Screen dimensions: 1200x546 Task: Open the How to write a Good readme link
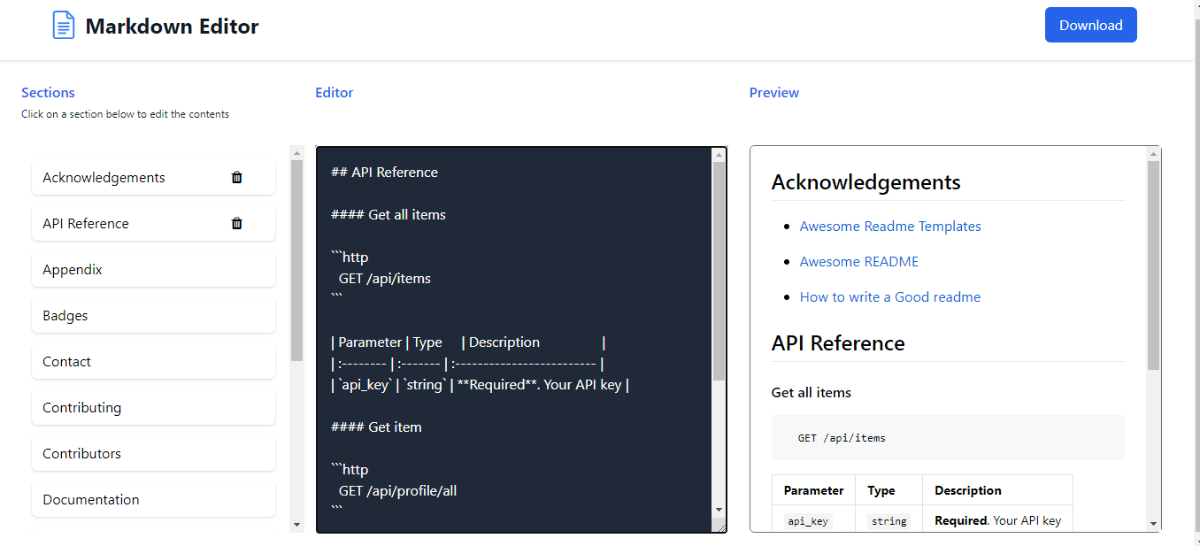coord(889,296)
